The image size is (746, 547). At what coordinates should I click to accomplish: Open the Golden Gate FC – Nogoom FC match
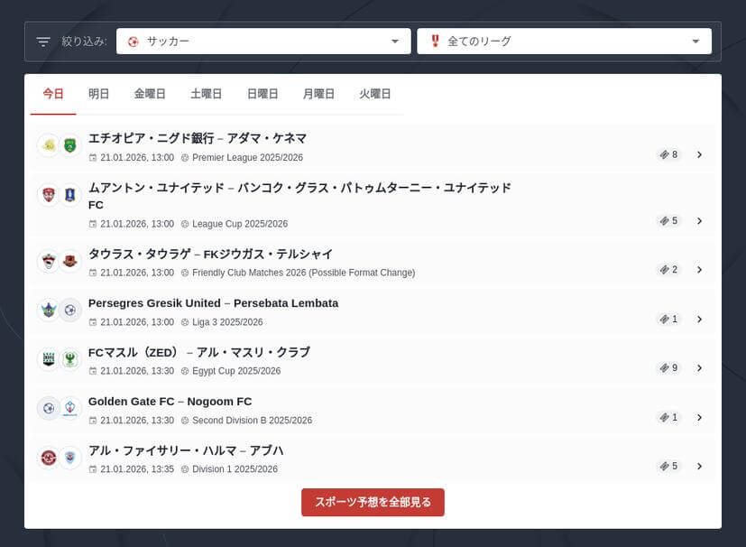point(170,402)
